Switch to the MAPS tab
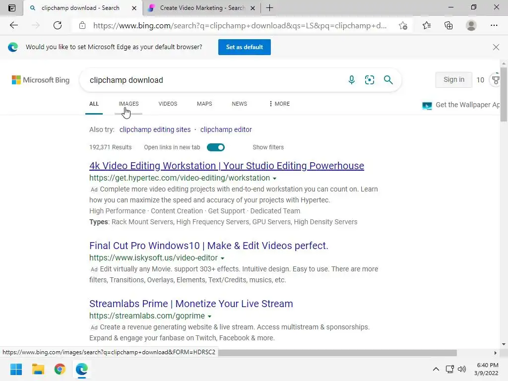508x381 pixels. pos(204,104)
